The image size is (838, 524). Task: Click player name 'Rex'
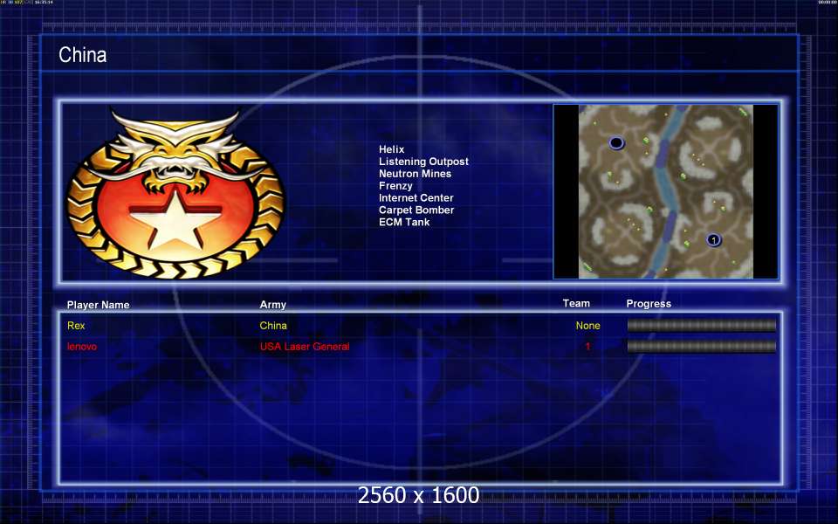tap(76, 326)
